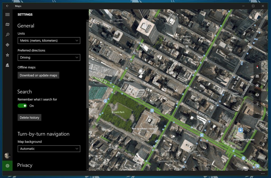Open the hamburger navigation menu
Image resolution: width=271 pixels, height=178 pixels.
pyautogui.click(x=7, y=15)
